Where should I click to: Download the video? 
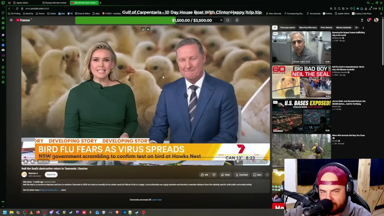(242, 175)
